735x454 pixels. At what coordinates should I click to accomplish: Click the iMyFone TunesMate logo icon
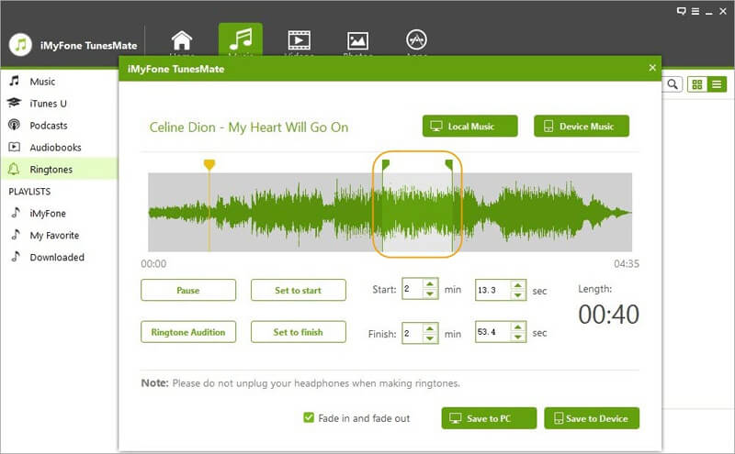[x=20, y=45]
